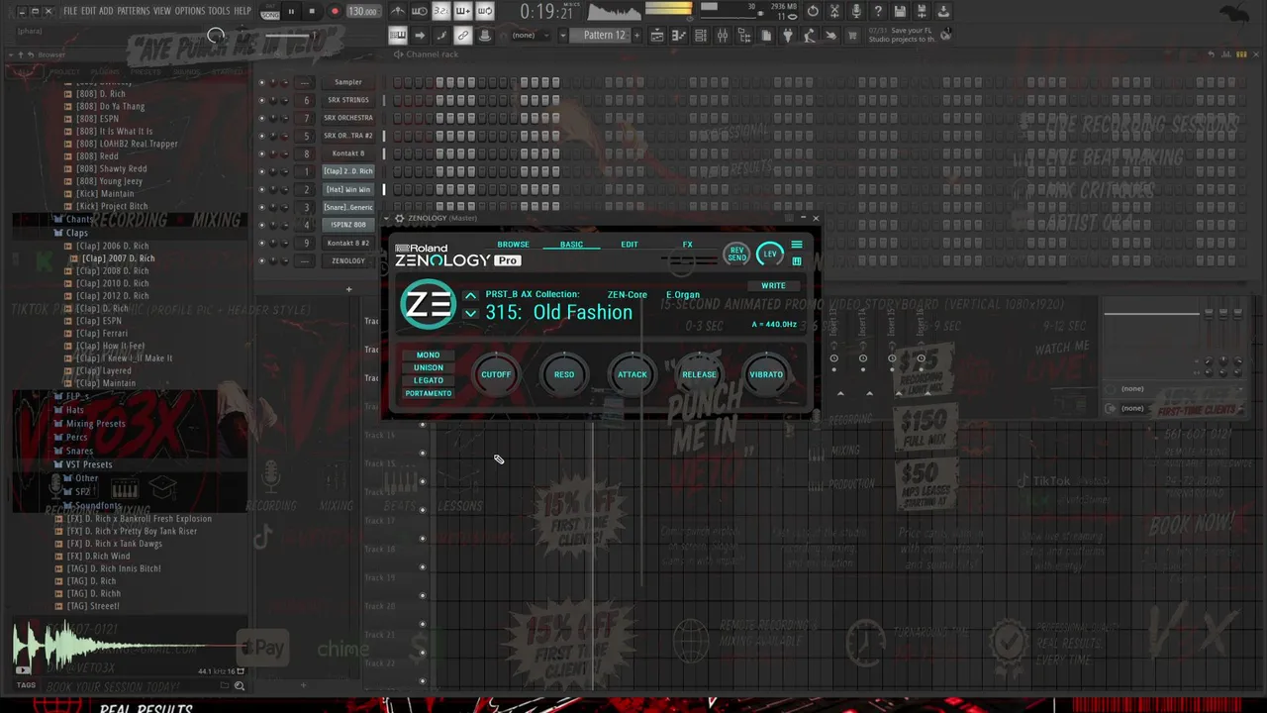1267x713 pixels.
Task: Click the RESO knob
Action: tap(564, 374)
